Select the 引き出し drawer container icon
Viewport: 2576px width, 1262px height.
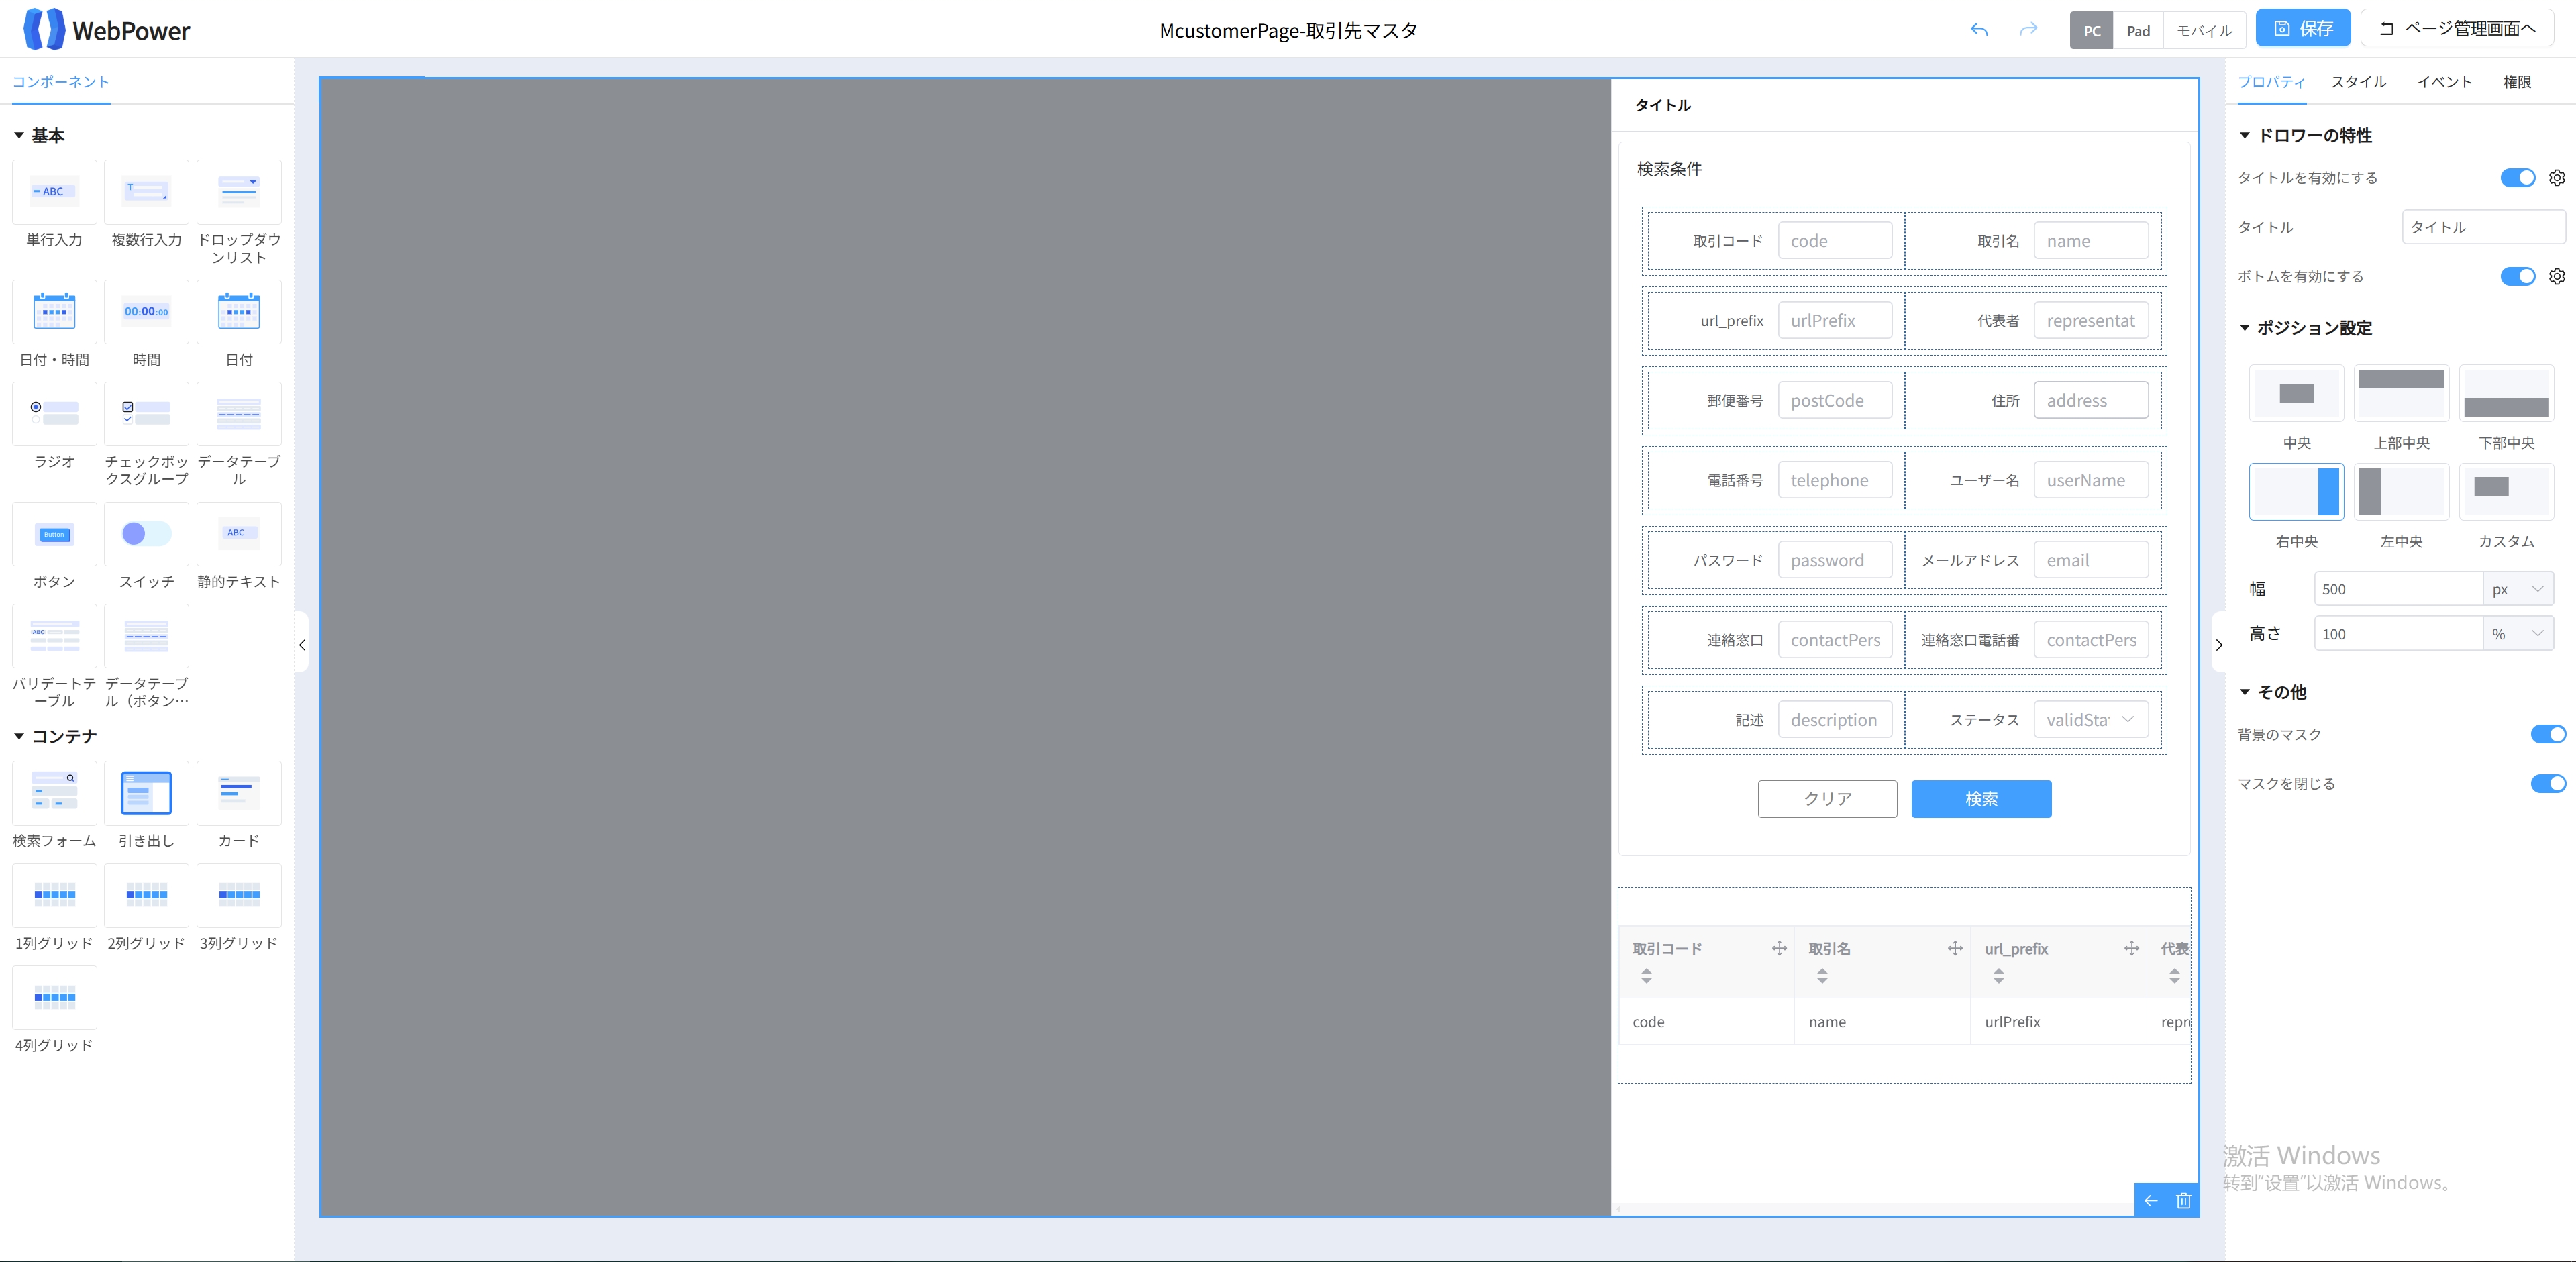146,793
